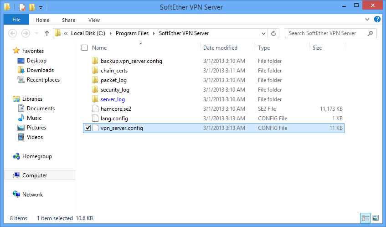Select the packet_log folder icon
The image size is (386, 227).
coord(95,80)
